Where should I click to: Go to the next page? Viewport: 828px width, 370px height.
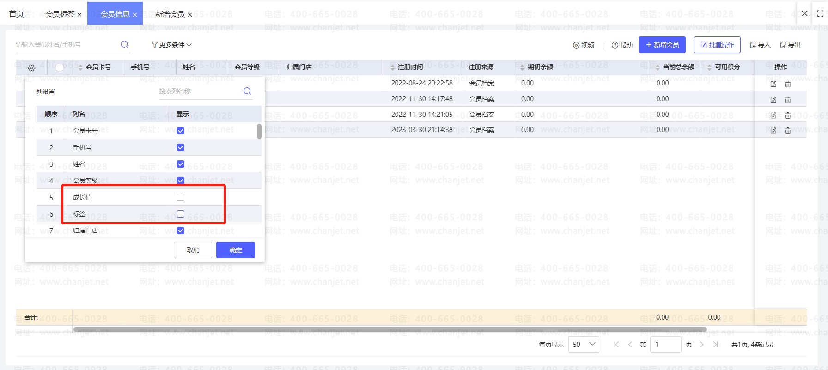pyautogui.click(x=702, y=345)
